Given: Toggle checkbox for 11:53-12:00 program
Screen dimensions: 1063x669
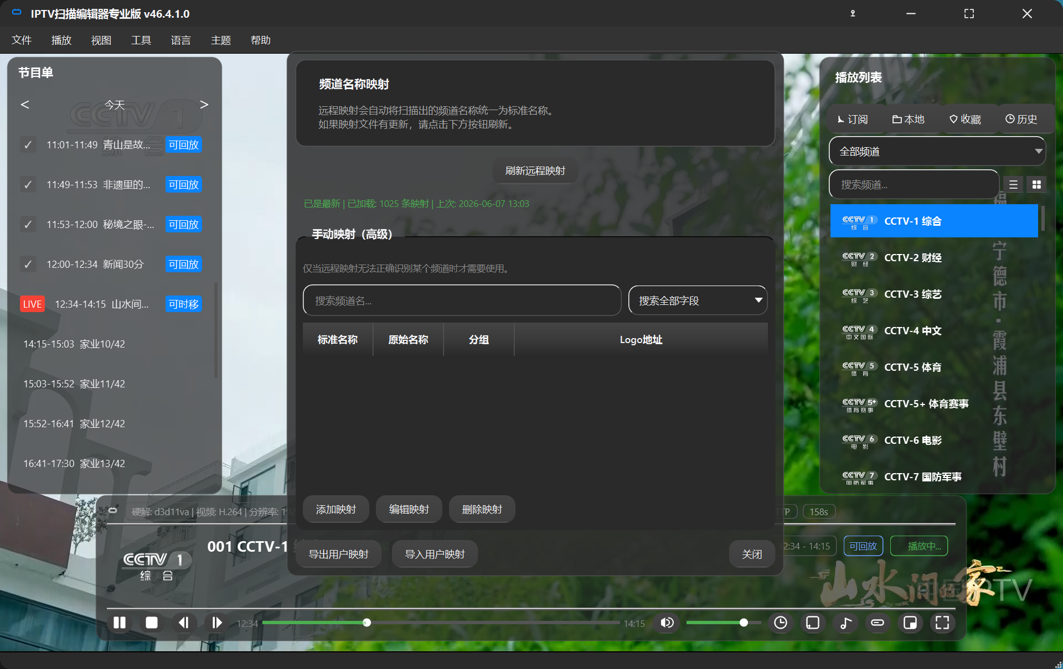Looking at the screenshot, I should (28, 225).
